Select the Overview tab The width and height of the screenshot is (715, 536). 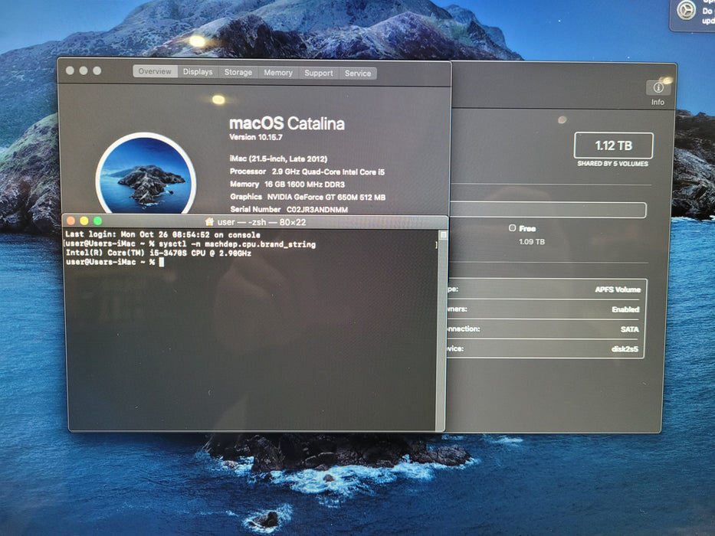(x=155, y=71)
